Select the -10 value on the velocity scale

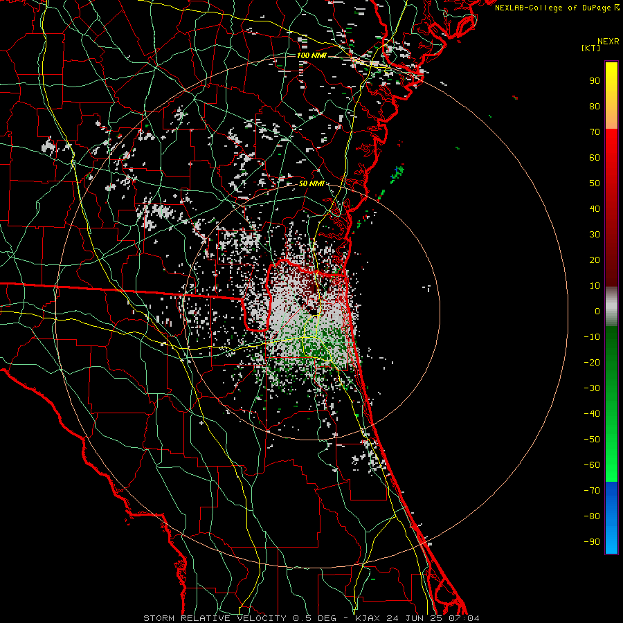pyautogui.click(x=592, y=337)
